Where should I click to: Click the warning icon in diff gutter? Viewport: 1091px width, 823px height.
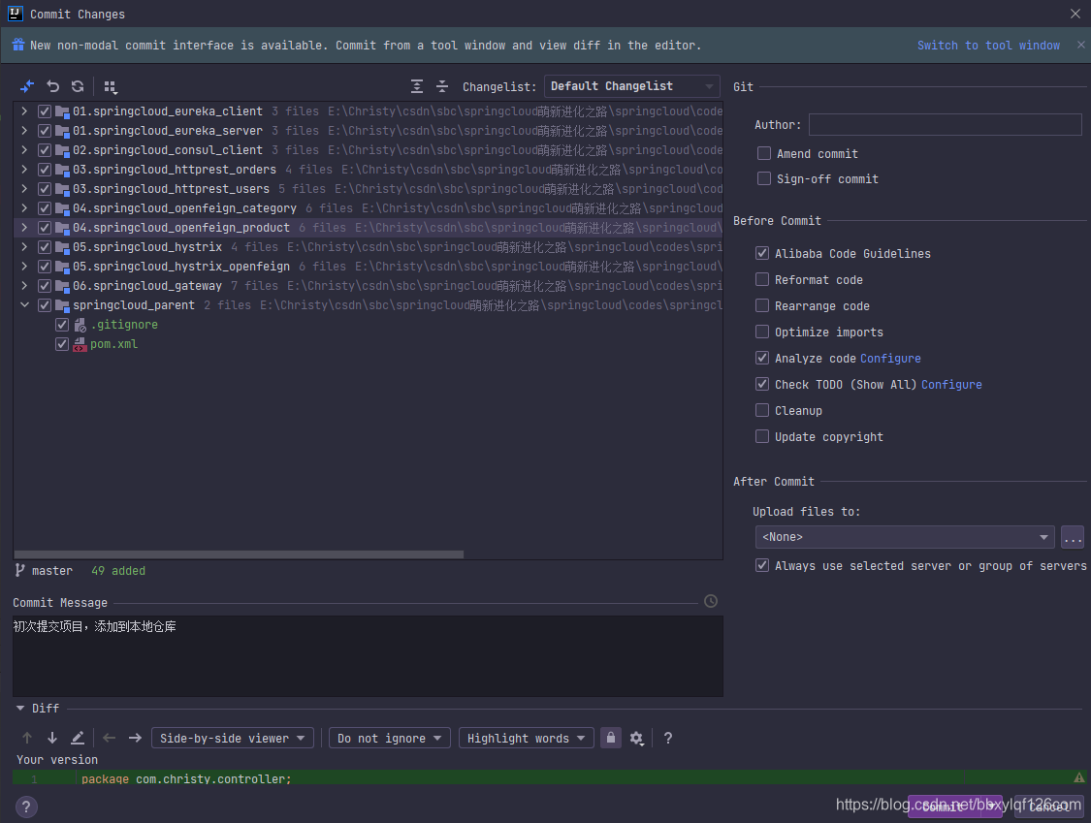[1079, 777]
